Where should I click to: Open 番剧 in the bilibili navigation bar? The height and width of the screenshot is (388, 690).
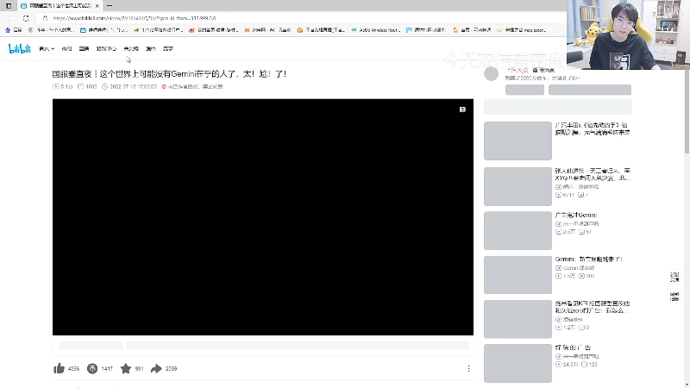[x=66, y=48]
